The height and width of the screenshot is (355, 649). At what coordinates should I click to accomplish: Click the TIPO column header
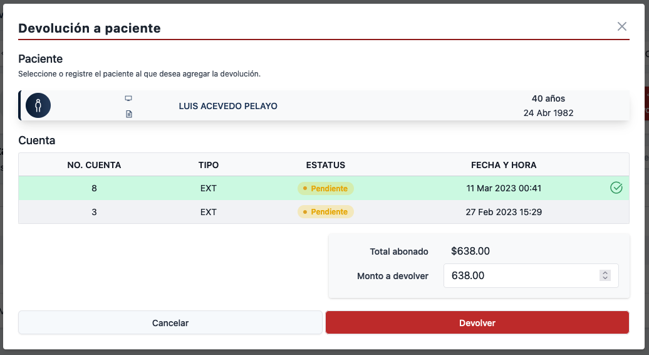pos(208,165)
